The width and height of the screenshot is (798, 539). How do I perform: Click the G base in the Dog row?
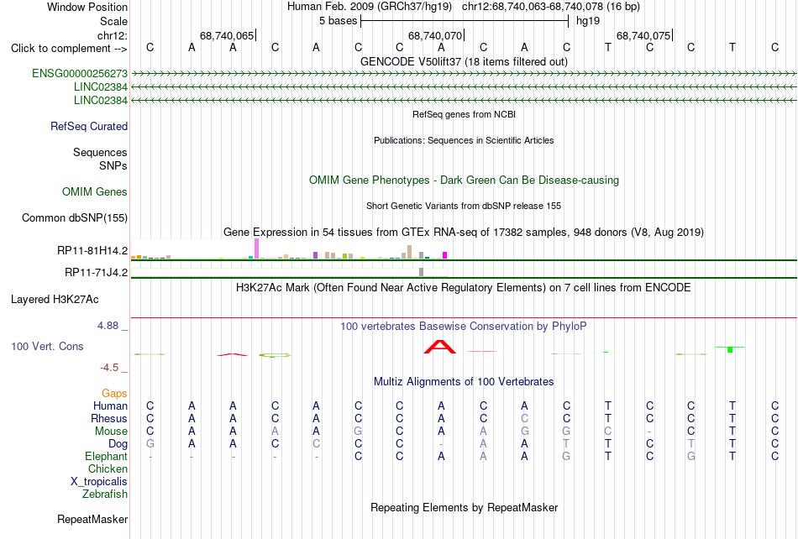[x=150, y=444]
